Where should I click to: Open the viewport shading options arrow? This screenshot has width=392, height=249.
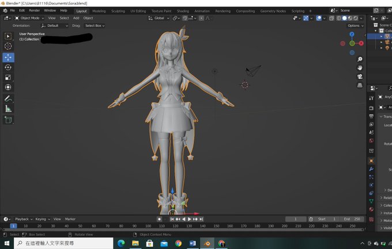(x=361, y=18)
